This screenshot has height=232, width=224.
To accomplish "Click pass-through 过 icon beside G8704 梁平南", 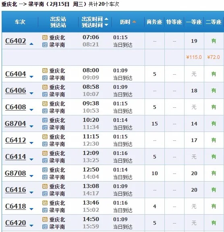I will pos(45,127).
